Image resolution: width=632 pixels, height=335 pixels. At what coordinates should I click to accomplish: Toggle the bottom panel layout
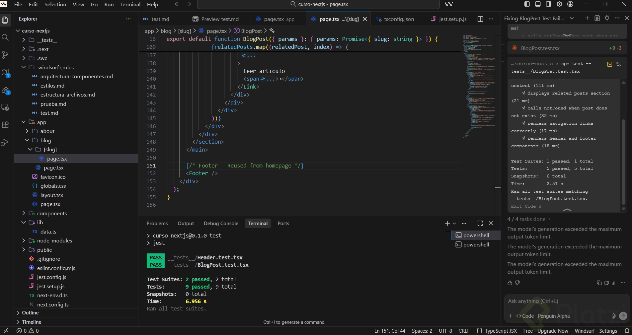[538, 4]
